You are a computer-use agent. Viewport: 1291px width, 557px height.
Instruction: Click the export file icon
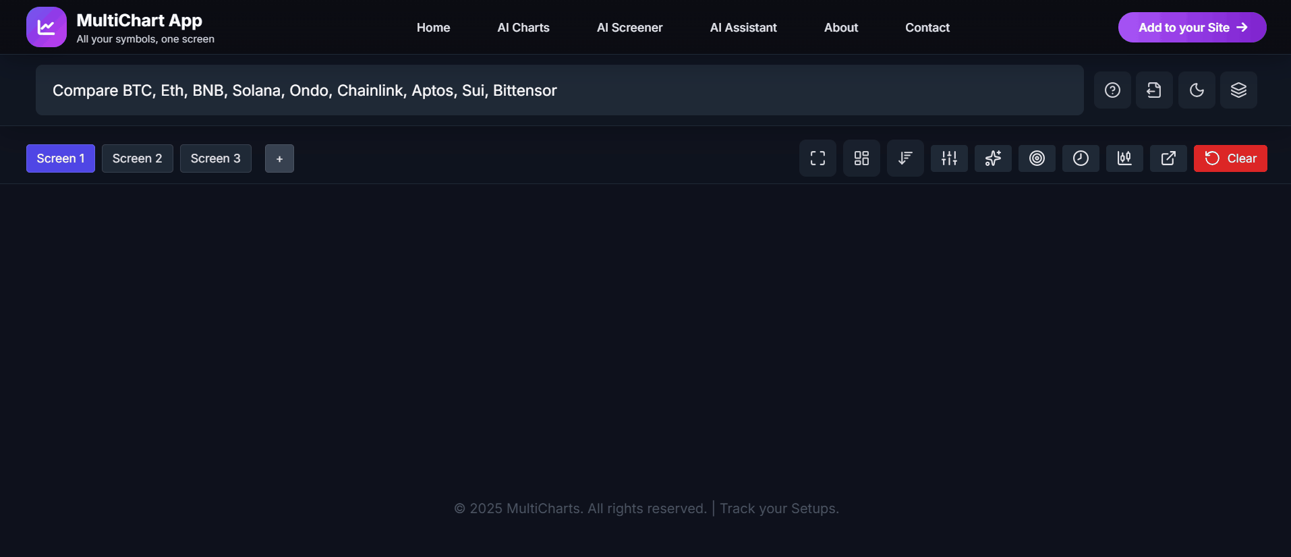click(x=1154, y=90)
